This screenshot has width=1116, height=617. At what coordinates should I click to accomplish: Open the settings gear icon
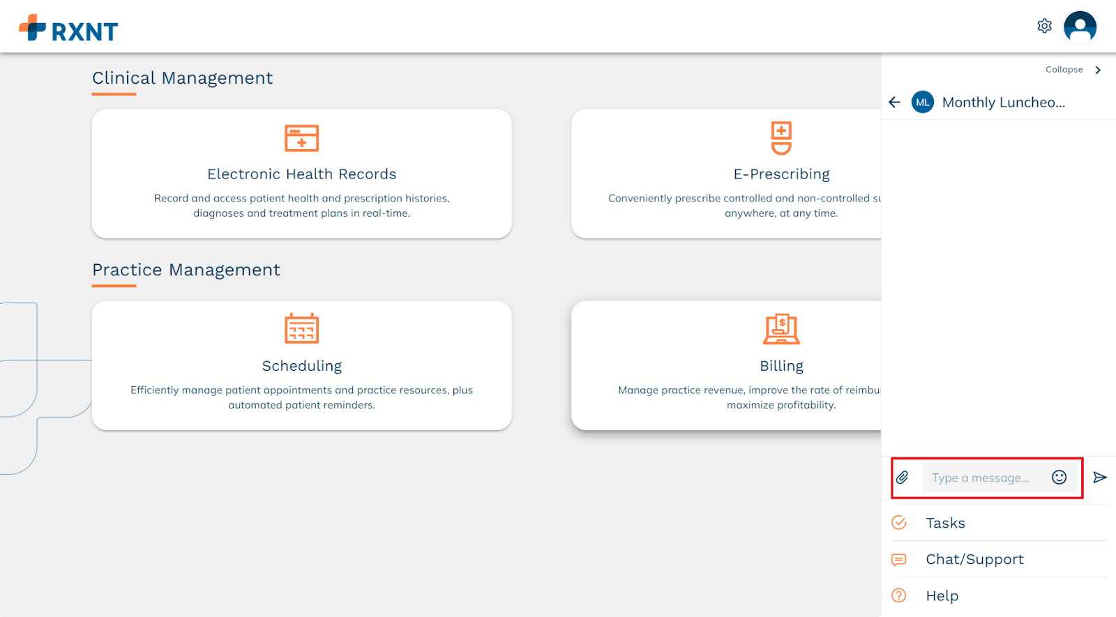pos(1044,26)
